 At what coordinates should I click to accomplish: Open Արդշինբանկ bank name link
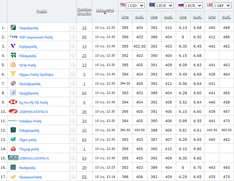[x=29, y=93]
